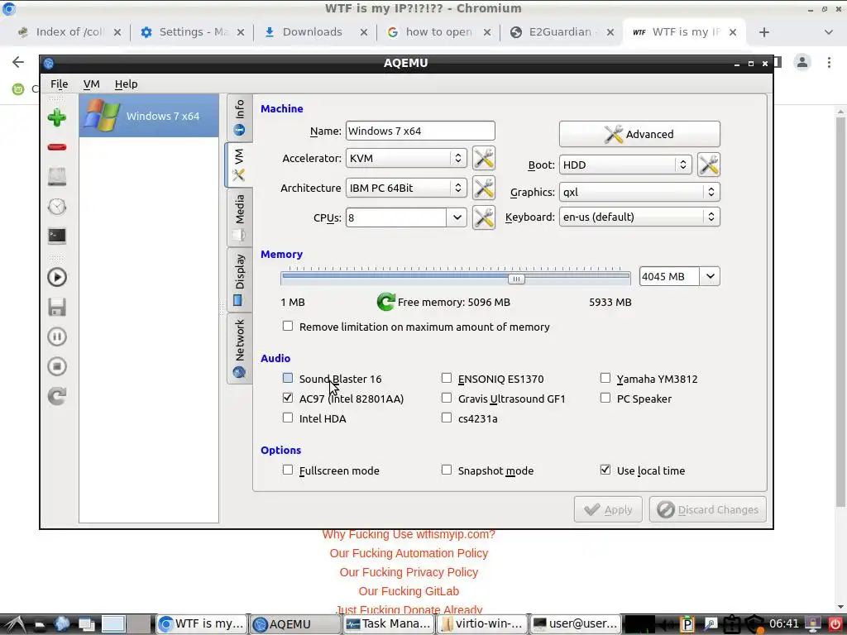This screenshot has height=635, width=847.
Task: Open Boot order settings tools icon
Action: click(708, 165)
